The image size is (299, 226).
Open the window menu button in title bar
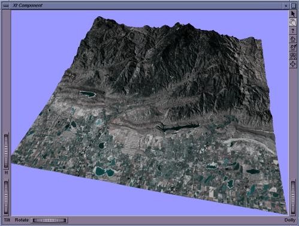click(6, 5)
